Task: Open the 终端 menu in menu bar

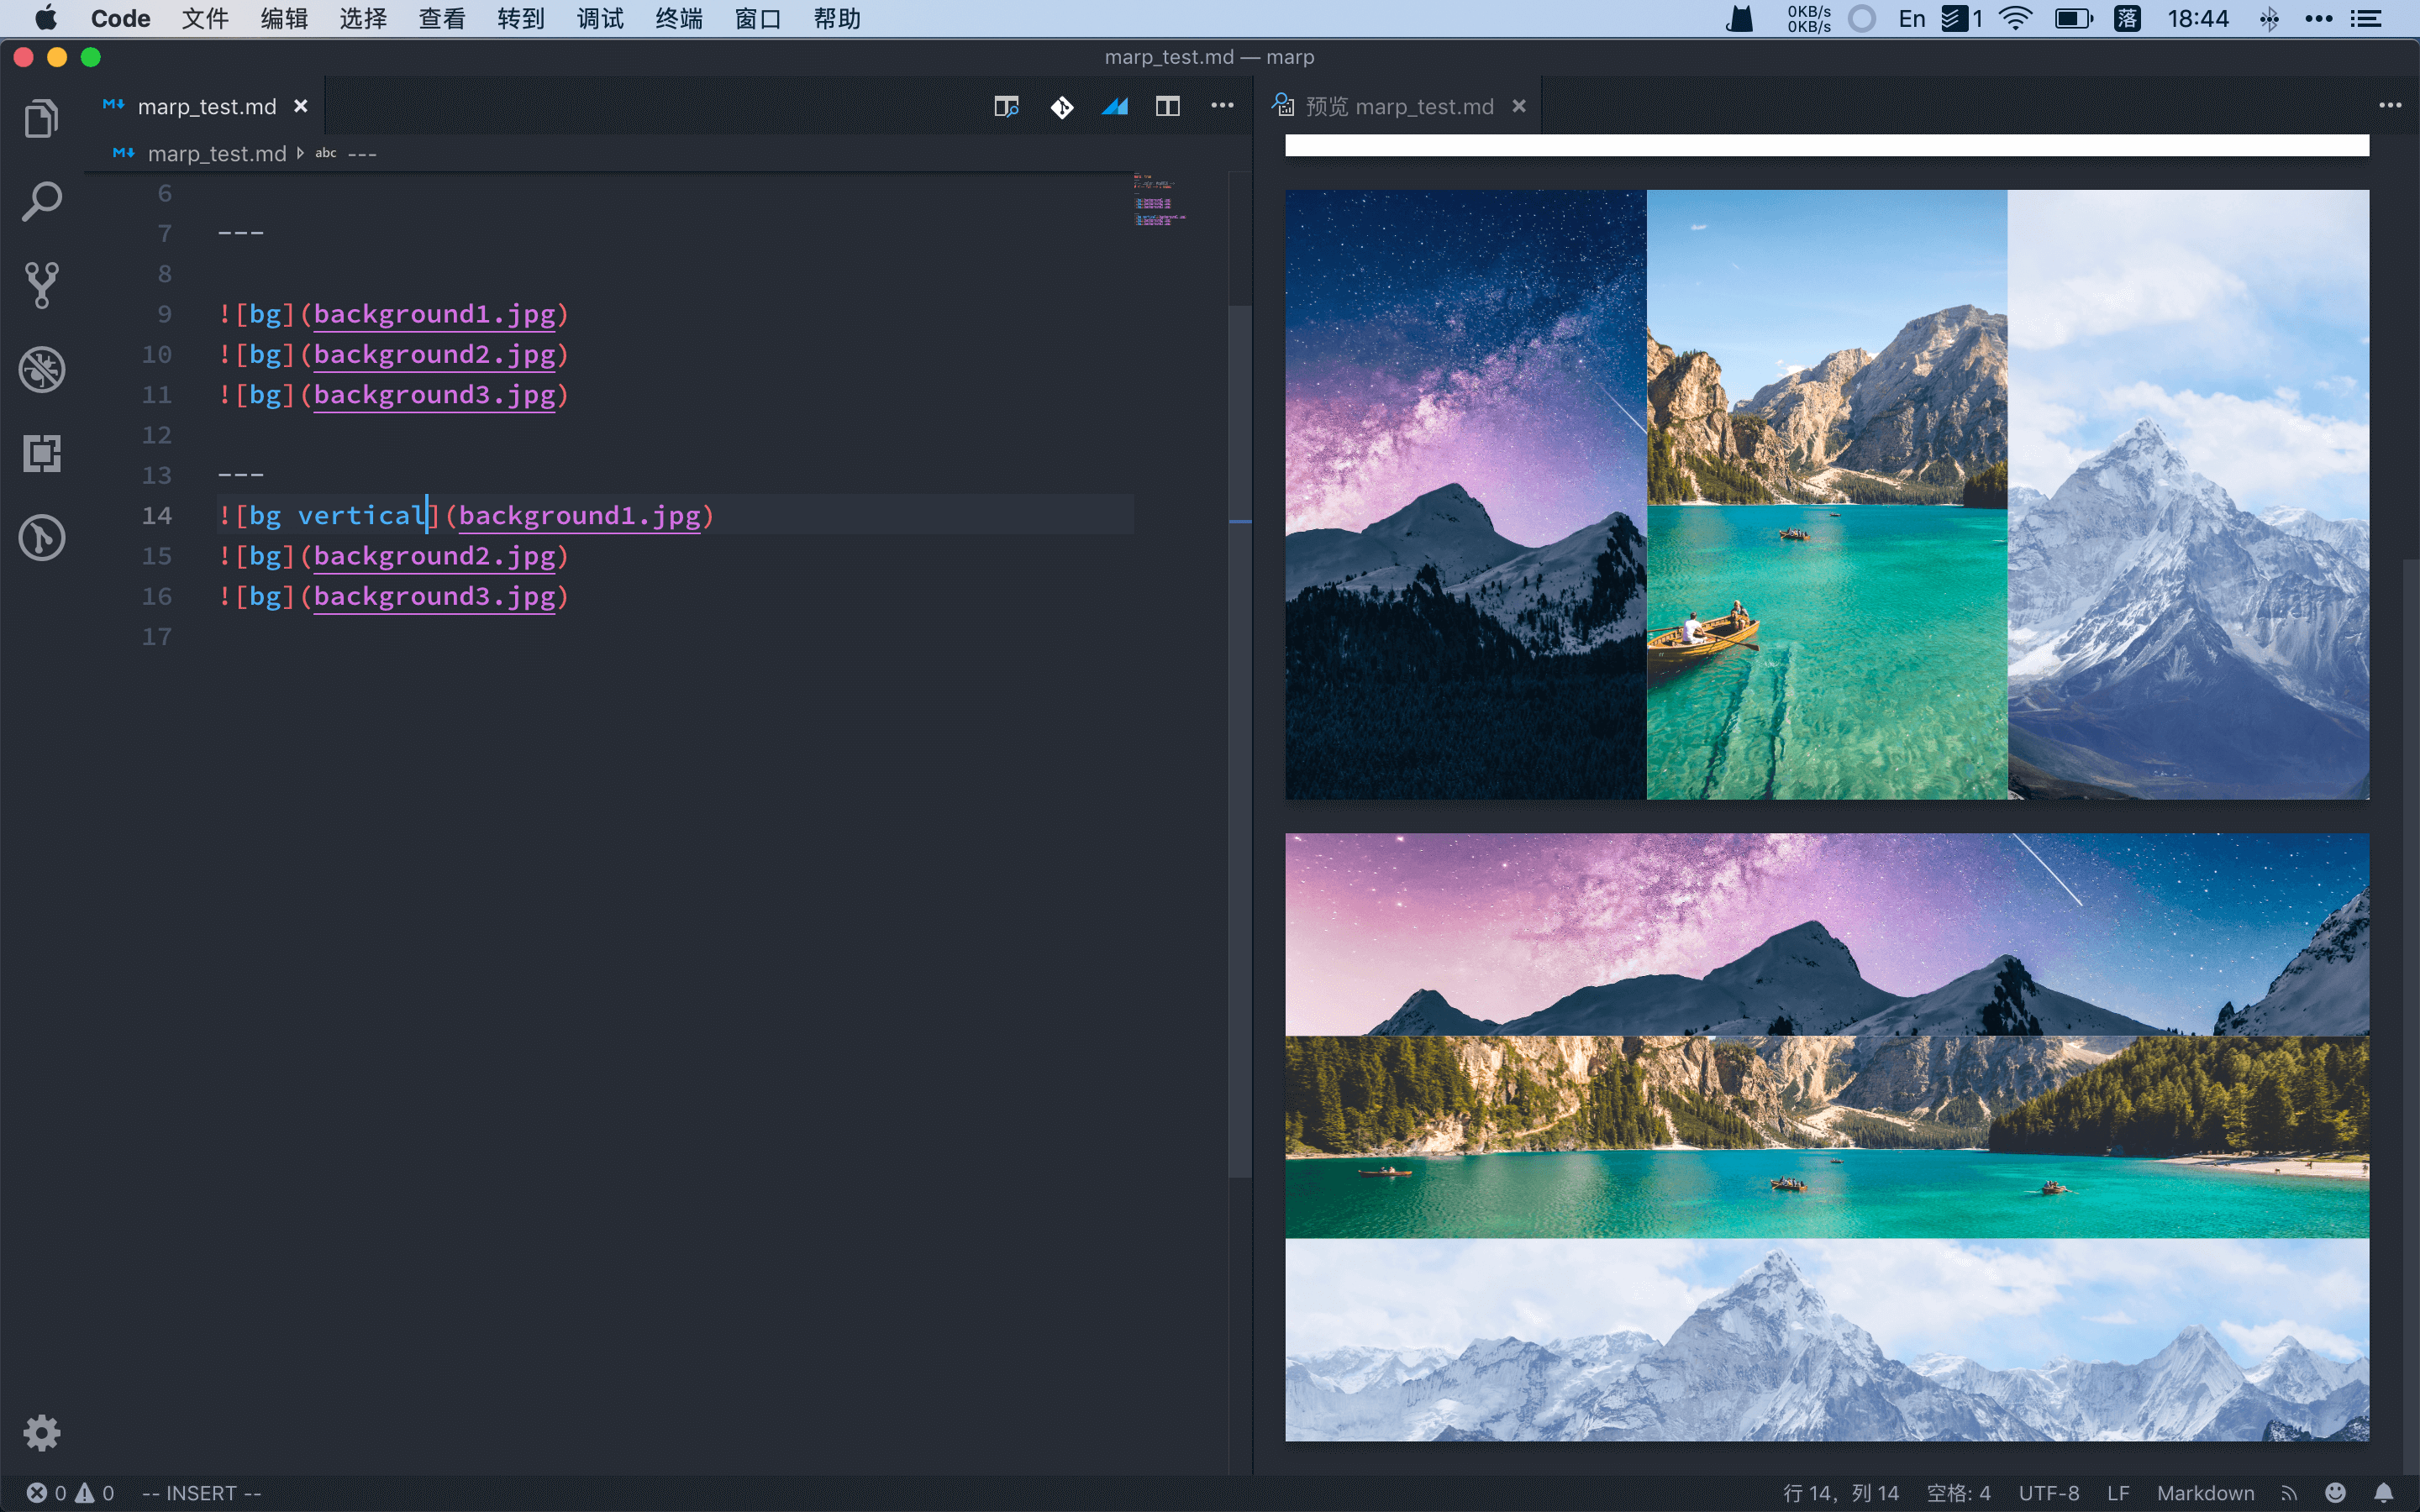Action: pyautogui.click(x=679, y=19)
